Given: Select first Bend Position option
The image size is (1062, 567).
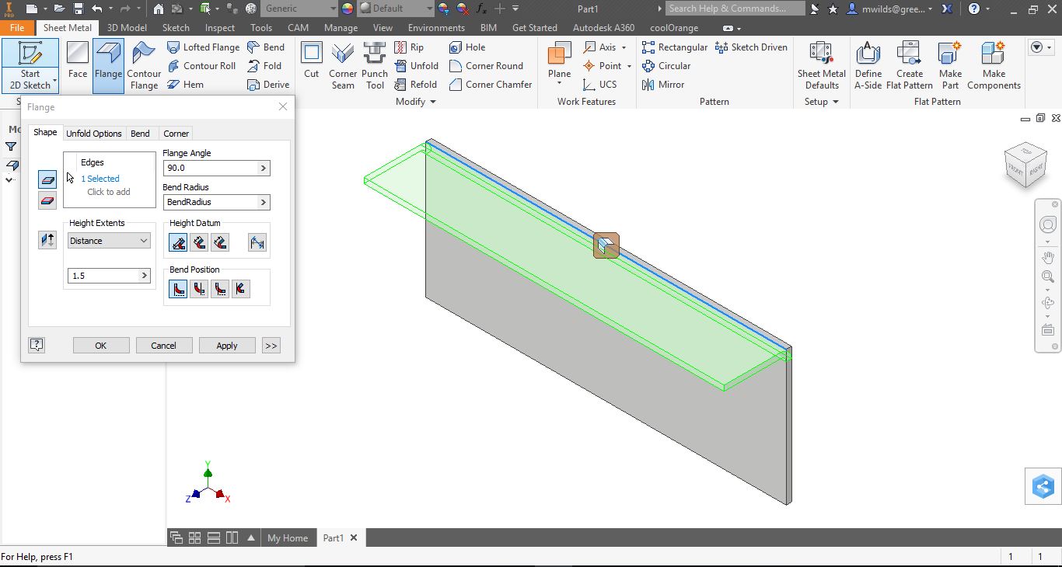Looking at the screenshot, I should tap(178, 290).
